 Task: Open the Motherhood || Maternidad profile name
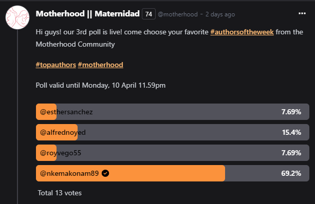point(87,14)
